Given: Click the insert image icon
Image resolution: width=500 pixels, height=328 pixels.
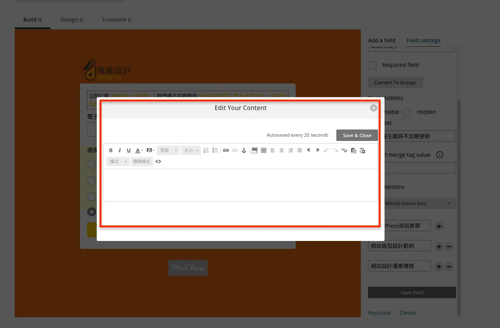Looking at the screenshot, I should (255, 150).
